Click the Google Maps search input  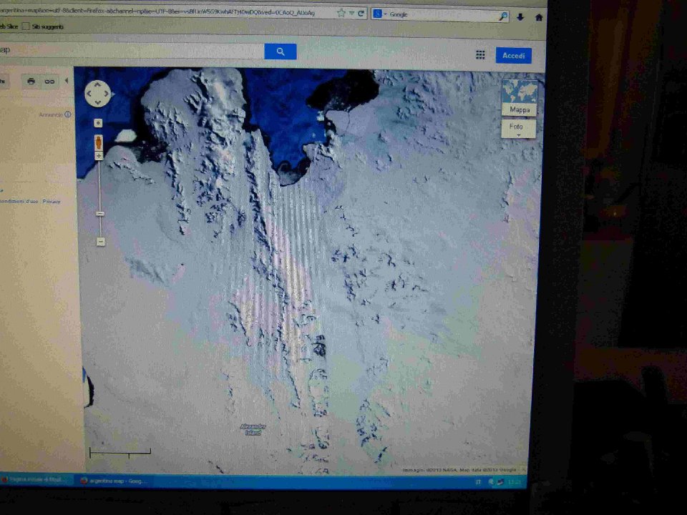point(132,50)
